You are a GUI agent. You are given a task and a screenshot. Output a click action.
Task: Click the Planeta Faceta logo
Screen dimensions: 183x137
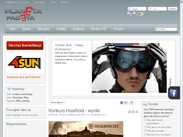[23, 14]
